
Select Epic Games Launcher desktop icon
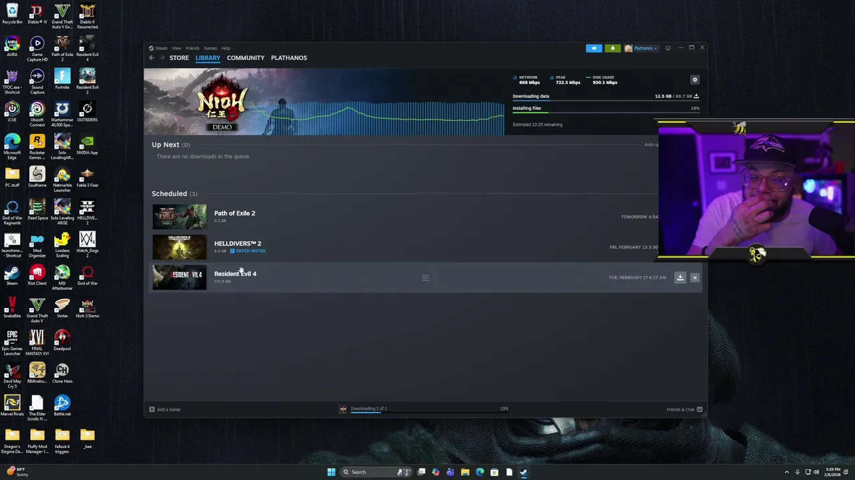(x=12, y=343)
